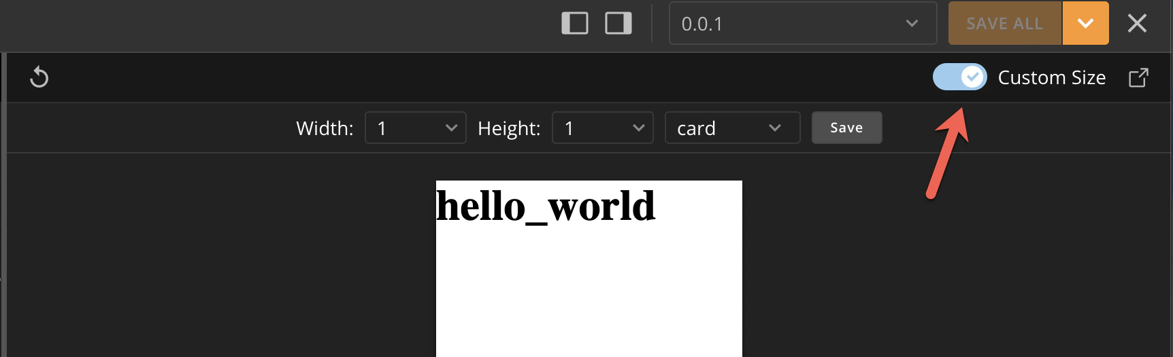Close the editor with the X icon
The image size is (1173, 357).
pos(1137,24)
